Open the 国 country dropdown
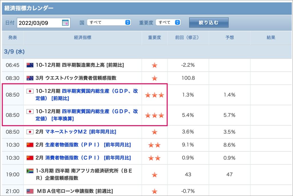293x196 pixels. (109, 22)
